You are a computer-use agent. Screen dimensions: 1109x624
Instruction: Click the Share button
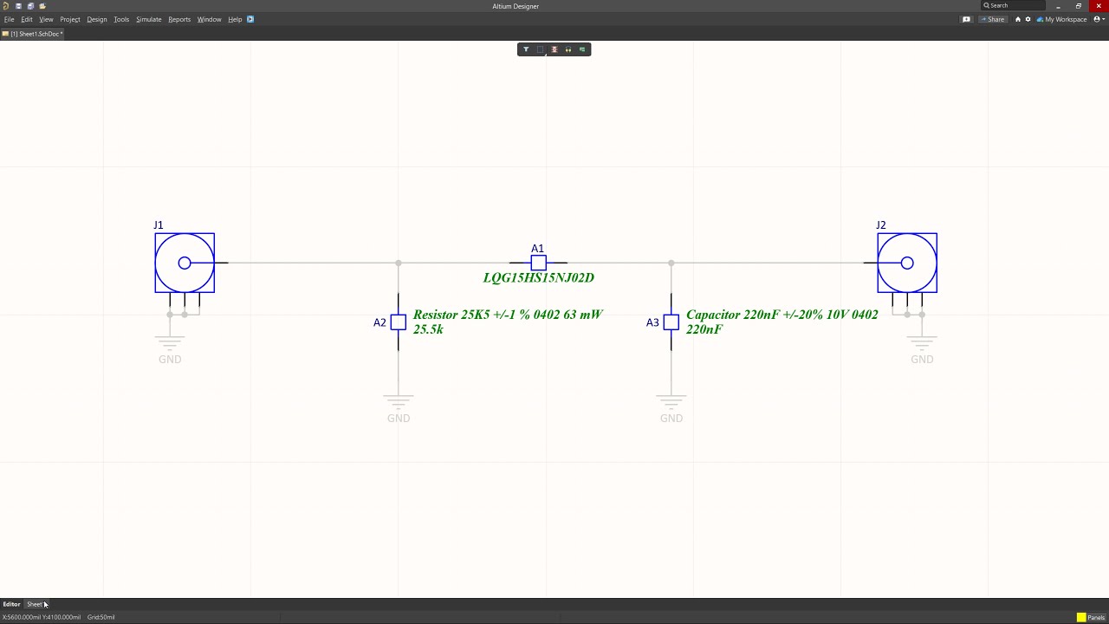click(x=993, y=19)
